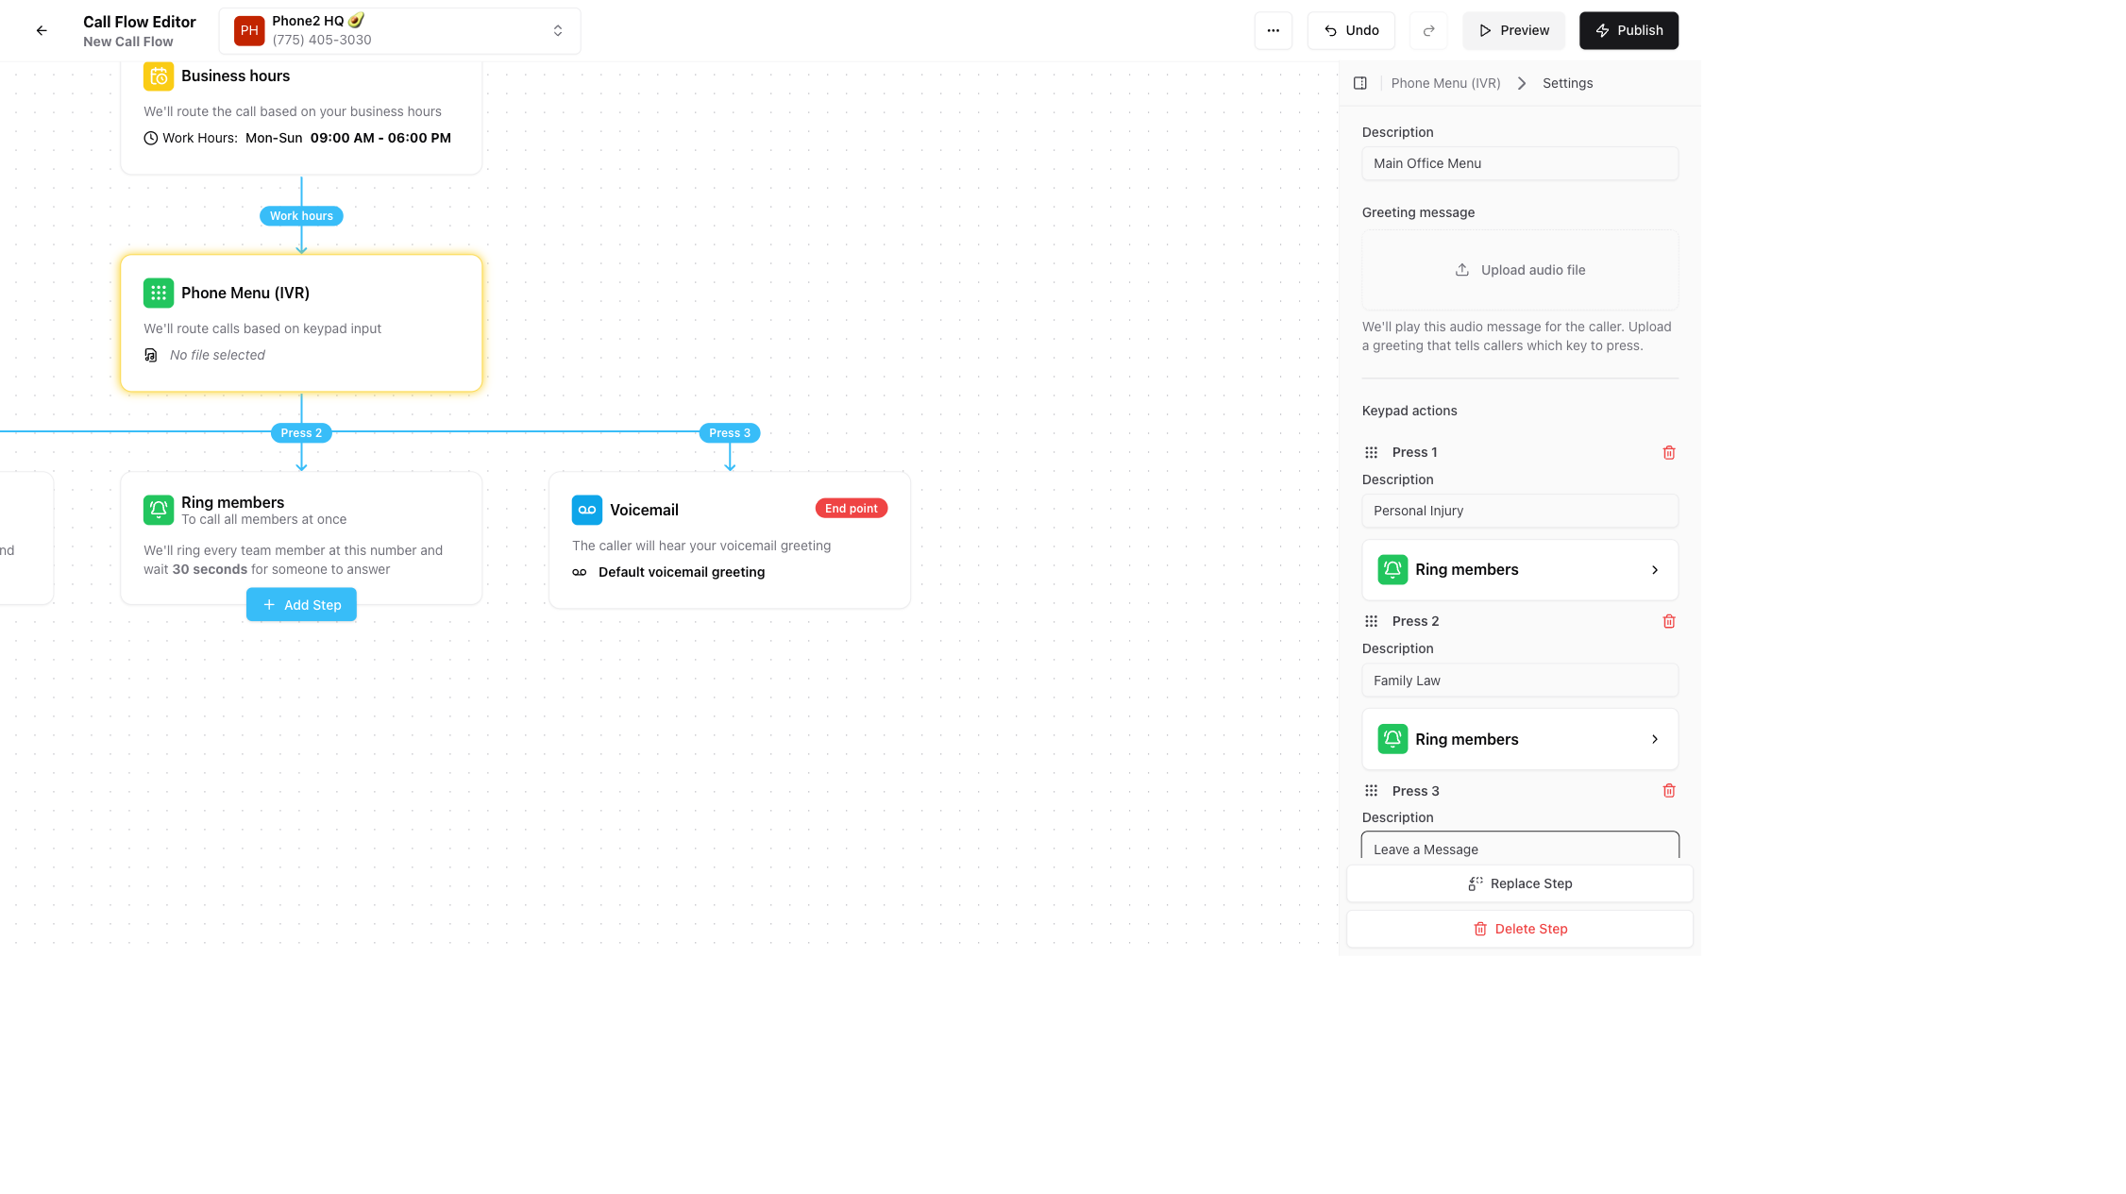Click Replace Step button
Screen dimensions: 2126x1194
1520,883
